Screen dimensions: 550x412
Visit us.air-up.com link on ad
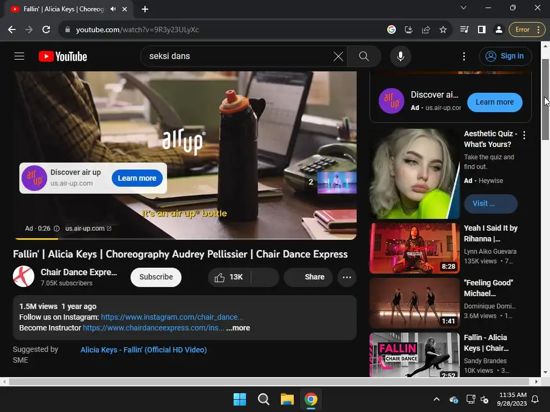tap(88, 229)
